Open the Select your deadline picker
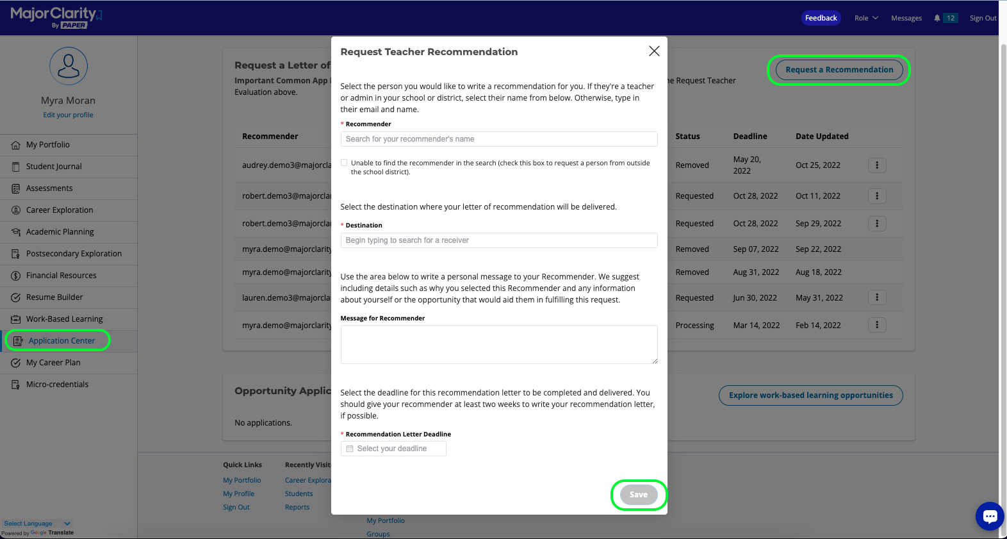 [x=393, y=449]
